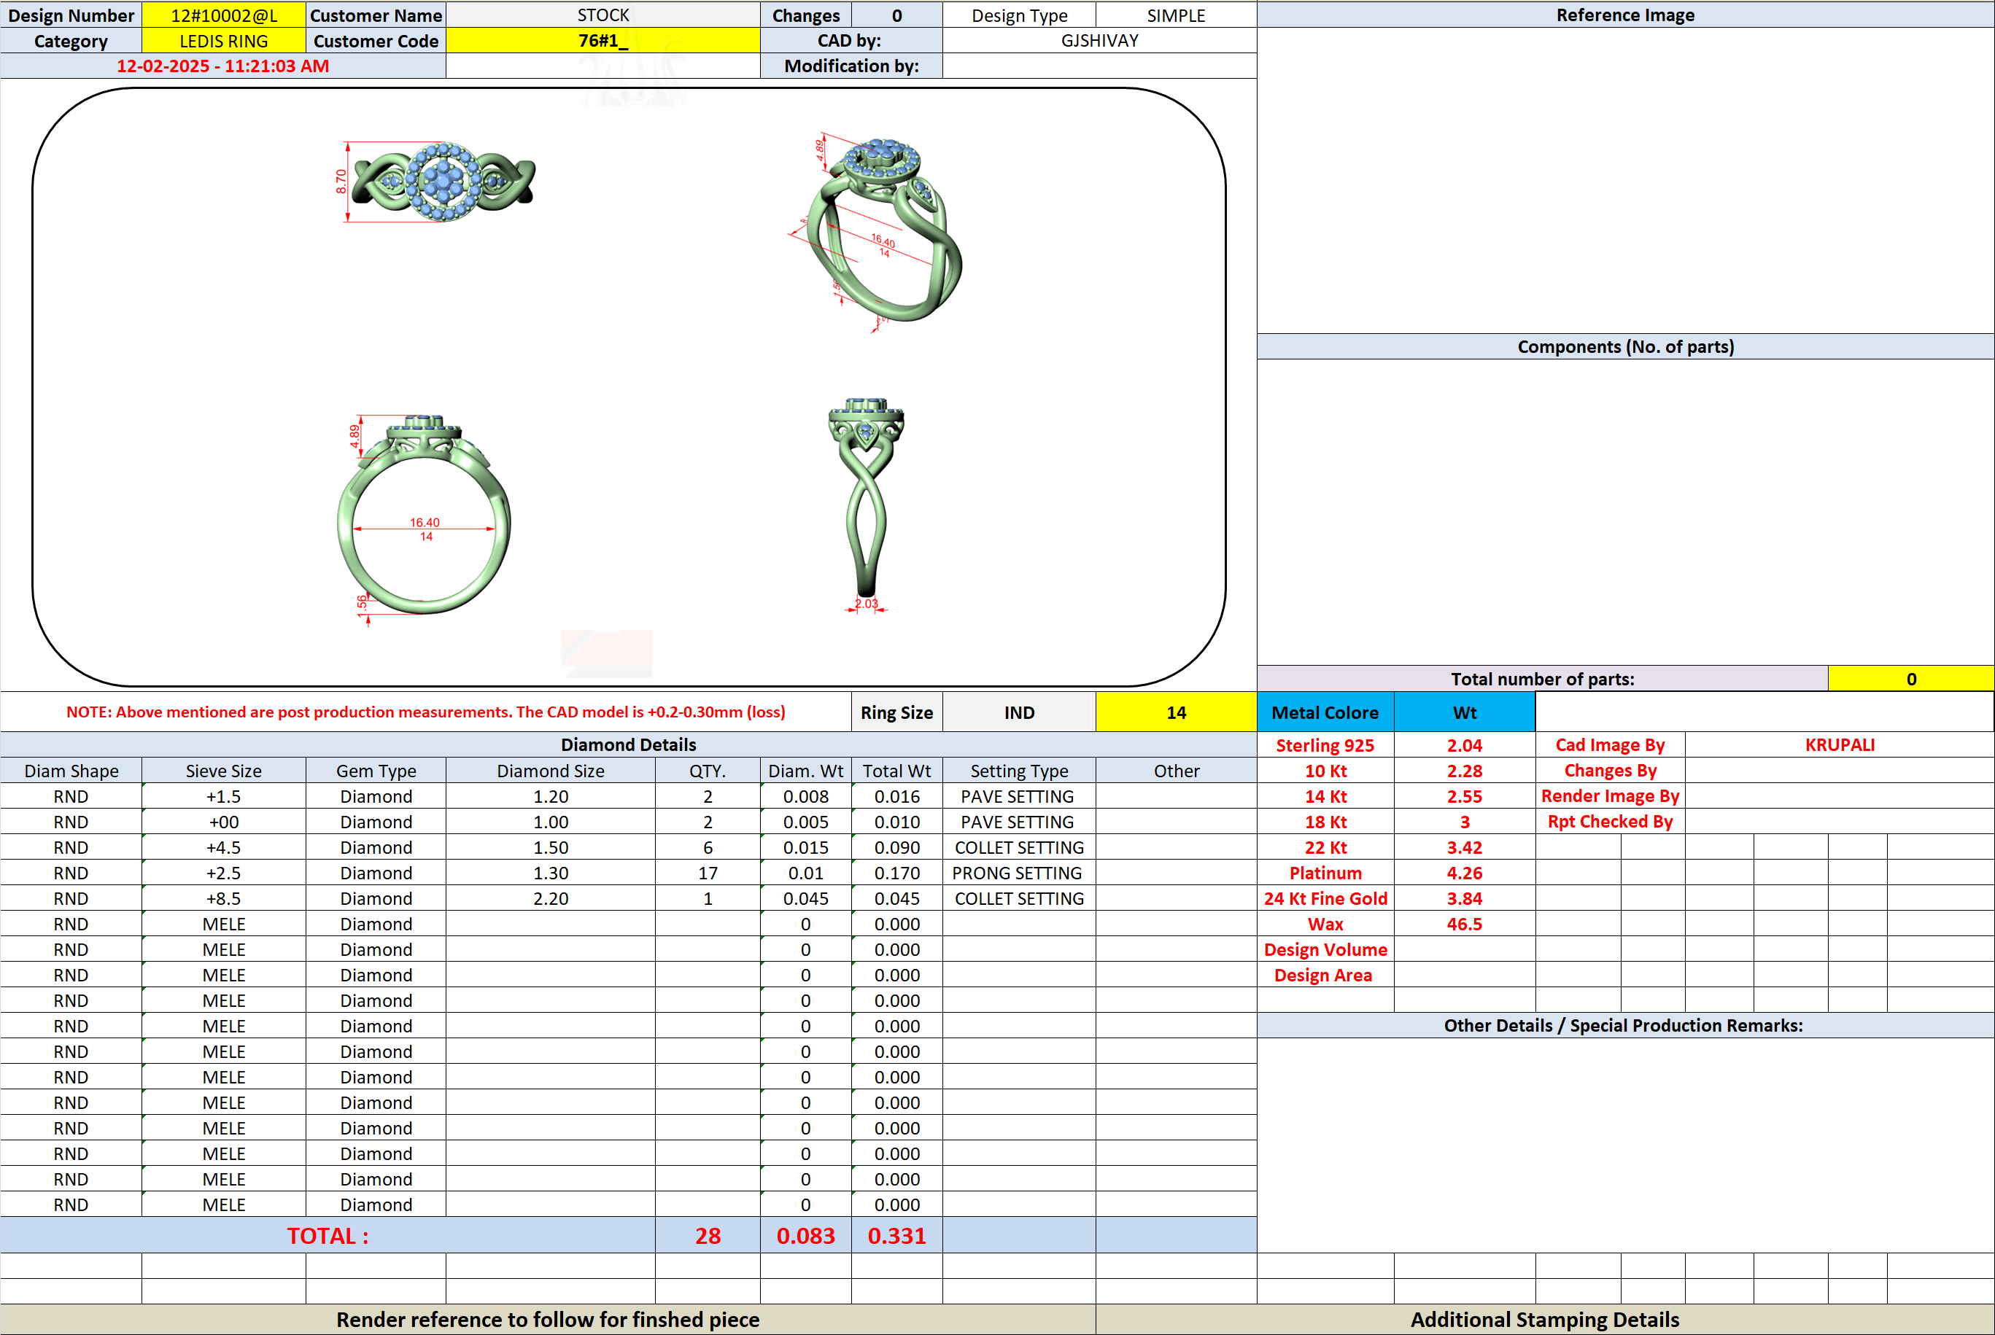The height and width of the screenshot is (1335, 1995).
Task: Click the category value LEDIS RING
Action: [x=223, y=41]
